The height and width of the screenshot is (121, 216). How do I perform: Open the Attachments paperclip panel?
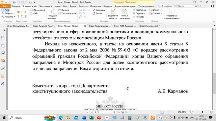tap(3, 68)
